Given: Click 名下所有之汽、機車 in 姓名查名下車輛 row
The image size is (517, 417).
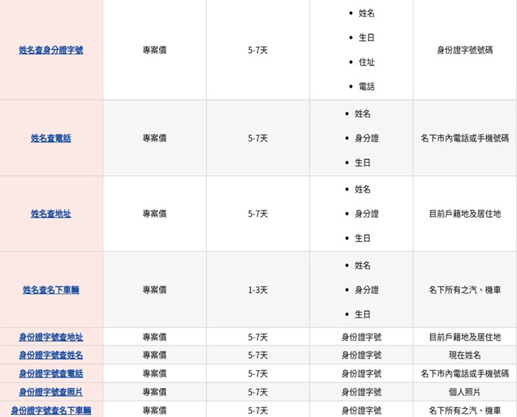Looking at the screenshot, I should tap(465, 290).
